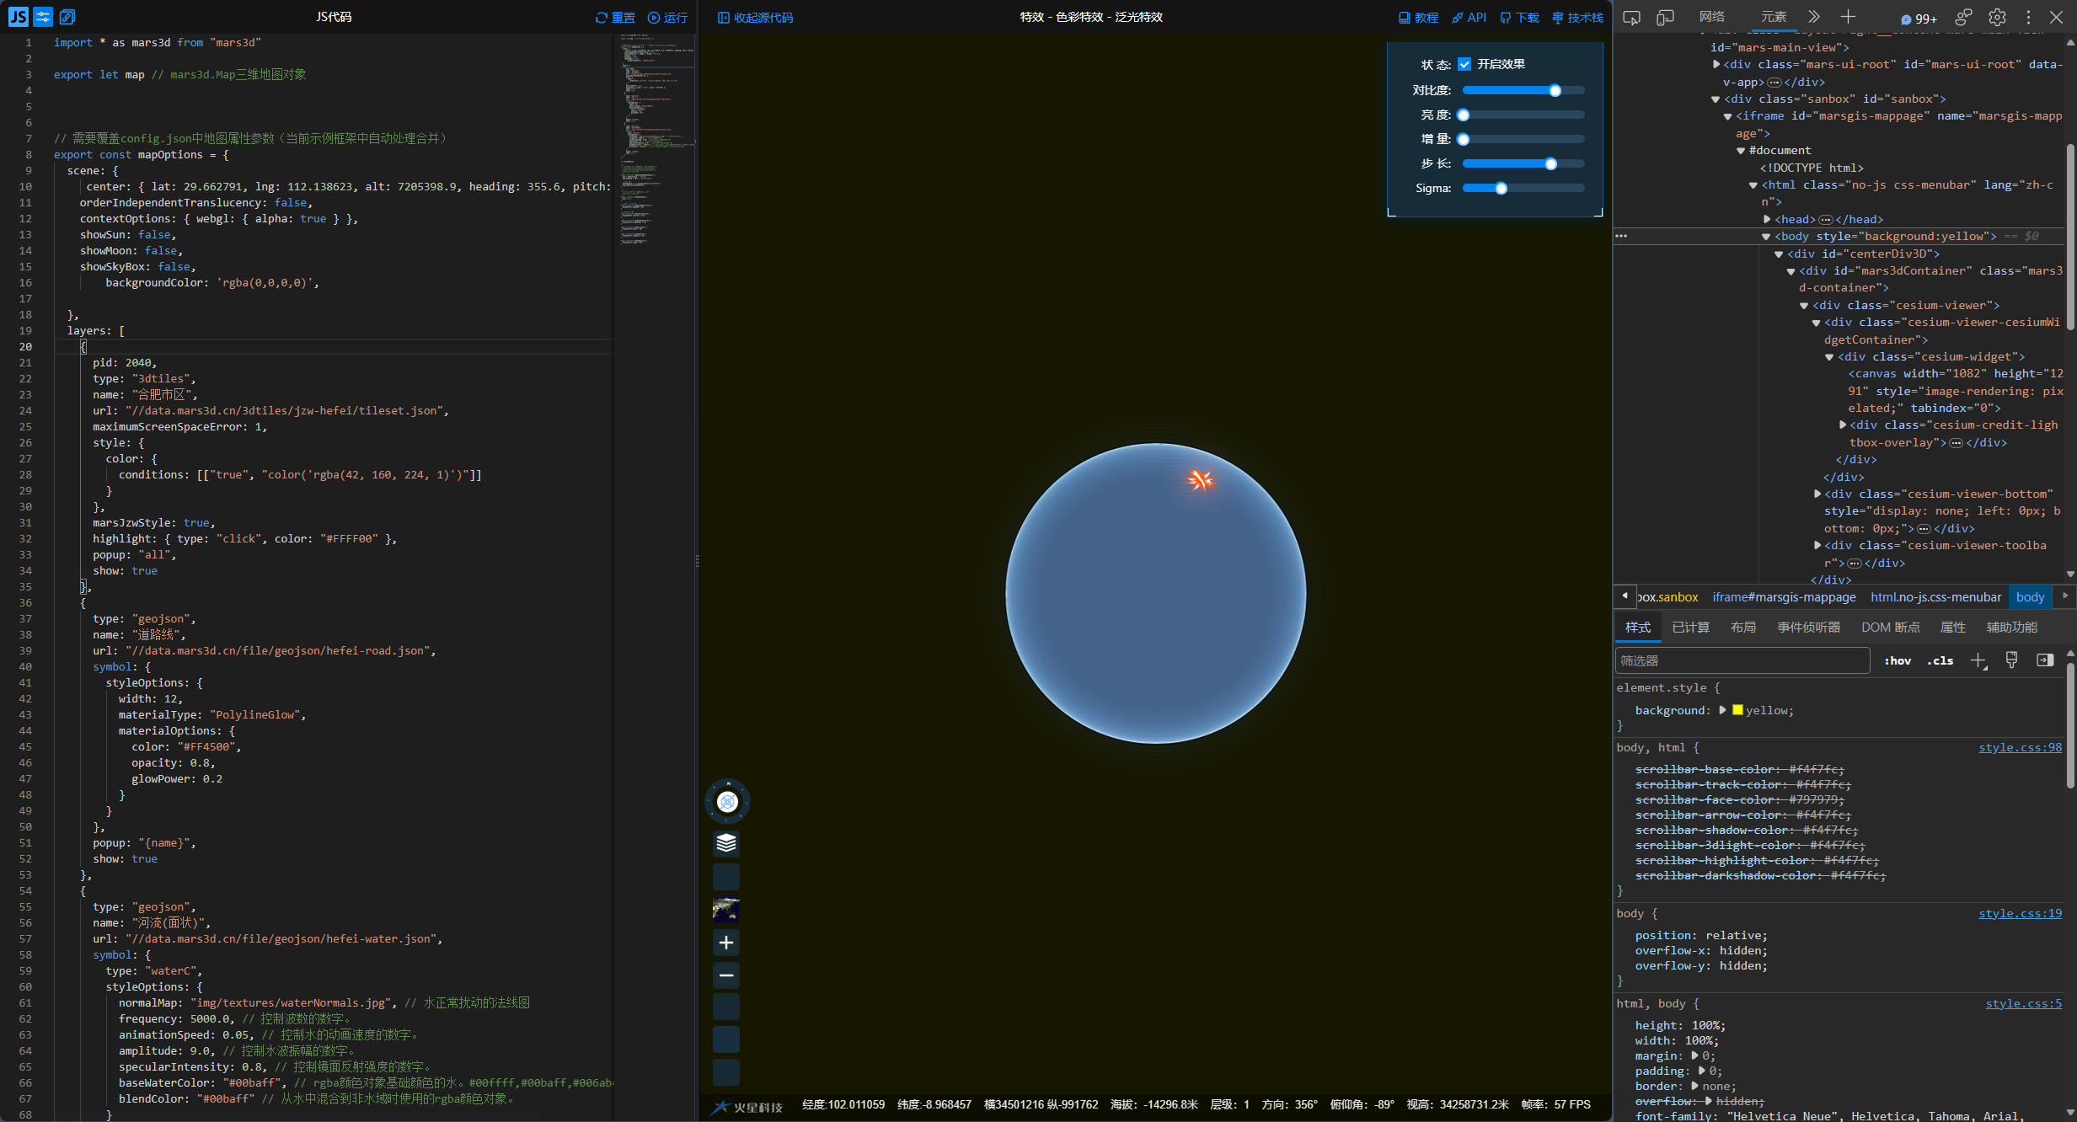Open DevTools settings gear
Screen dimensions: 2077x1122
1997,17
